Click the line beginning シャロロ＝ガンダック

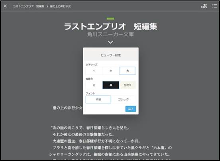[x=110, y=154]
